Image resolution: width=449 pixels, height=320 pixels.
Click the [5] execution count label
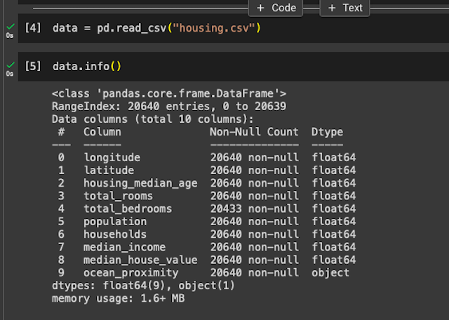coord(33,67)
